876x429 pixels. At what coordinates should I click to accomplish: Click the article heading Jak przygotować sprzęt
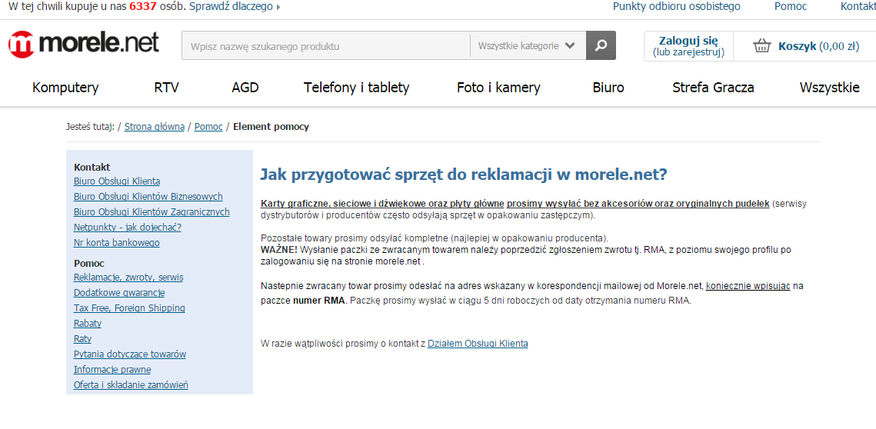click(x=464, y=175)
